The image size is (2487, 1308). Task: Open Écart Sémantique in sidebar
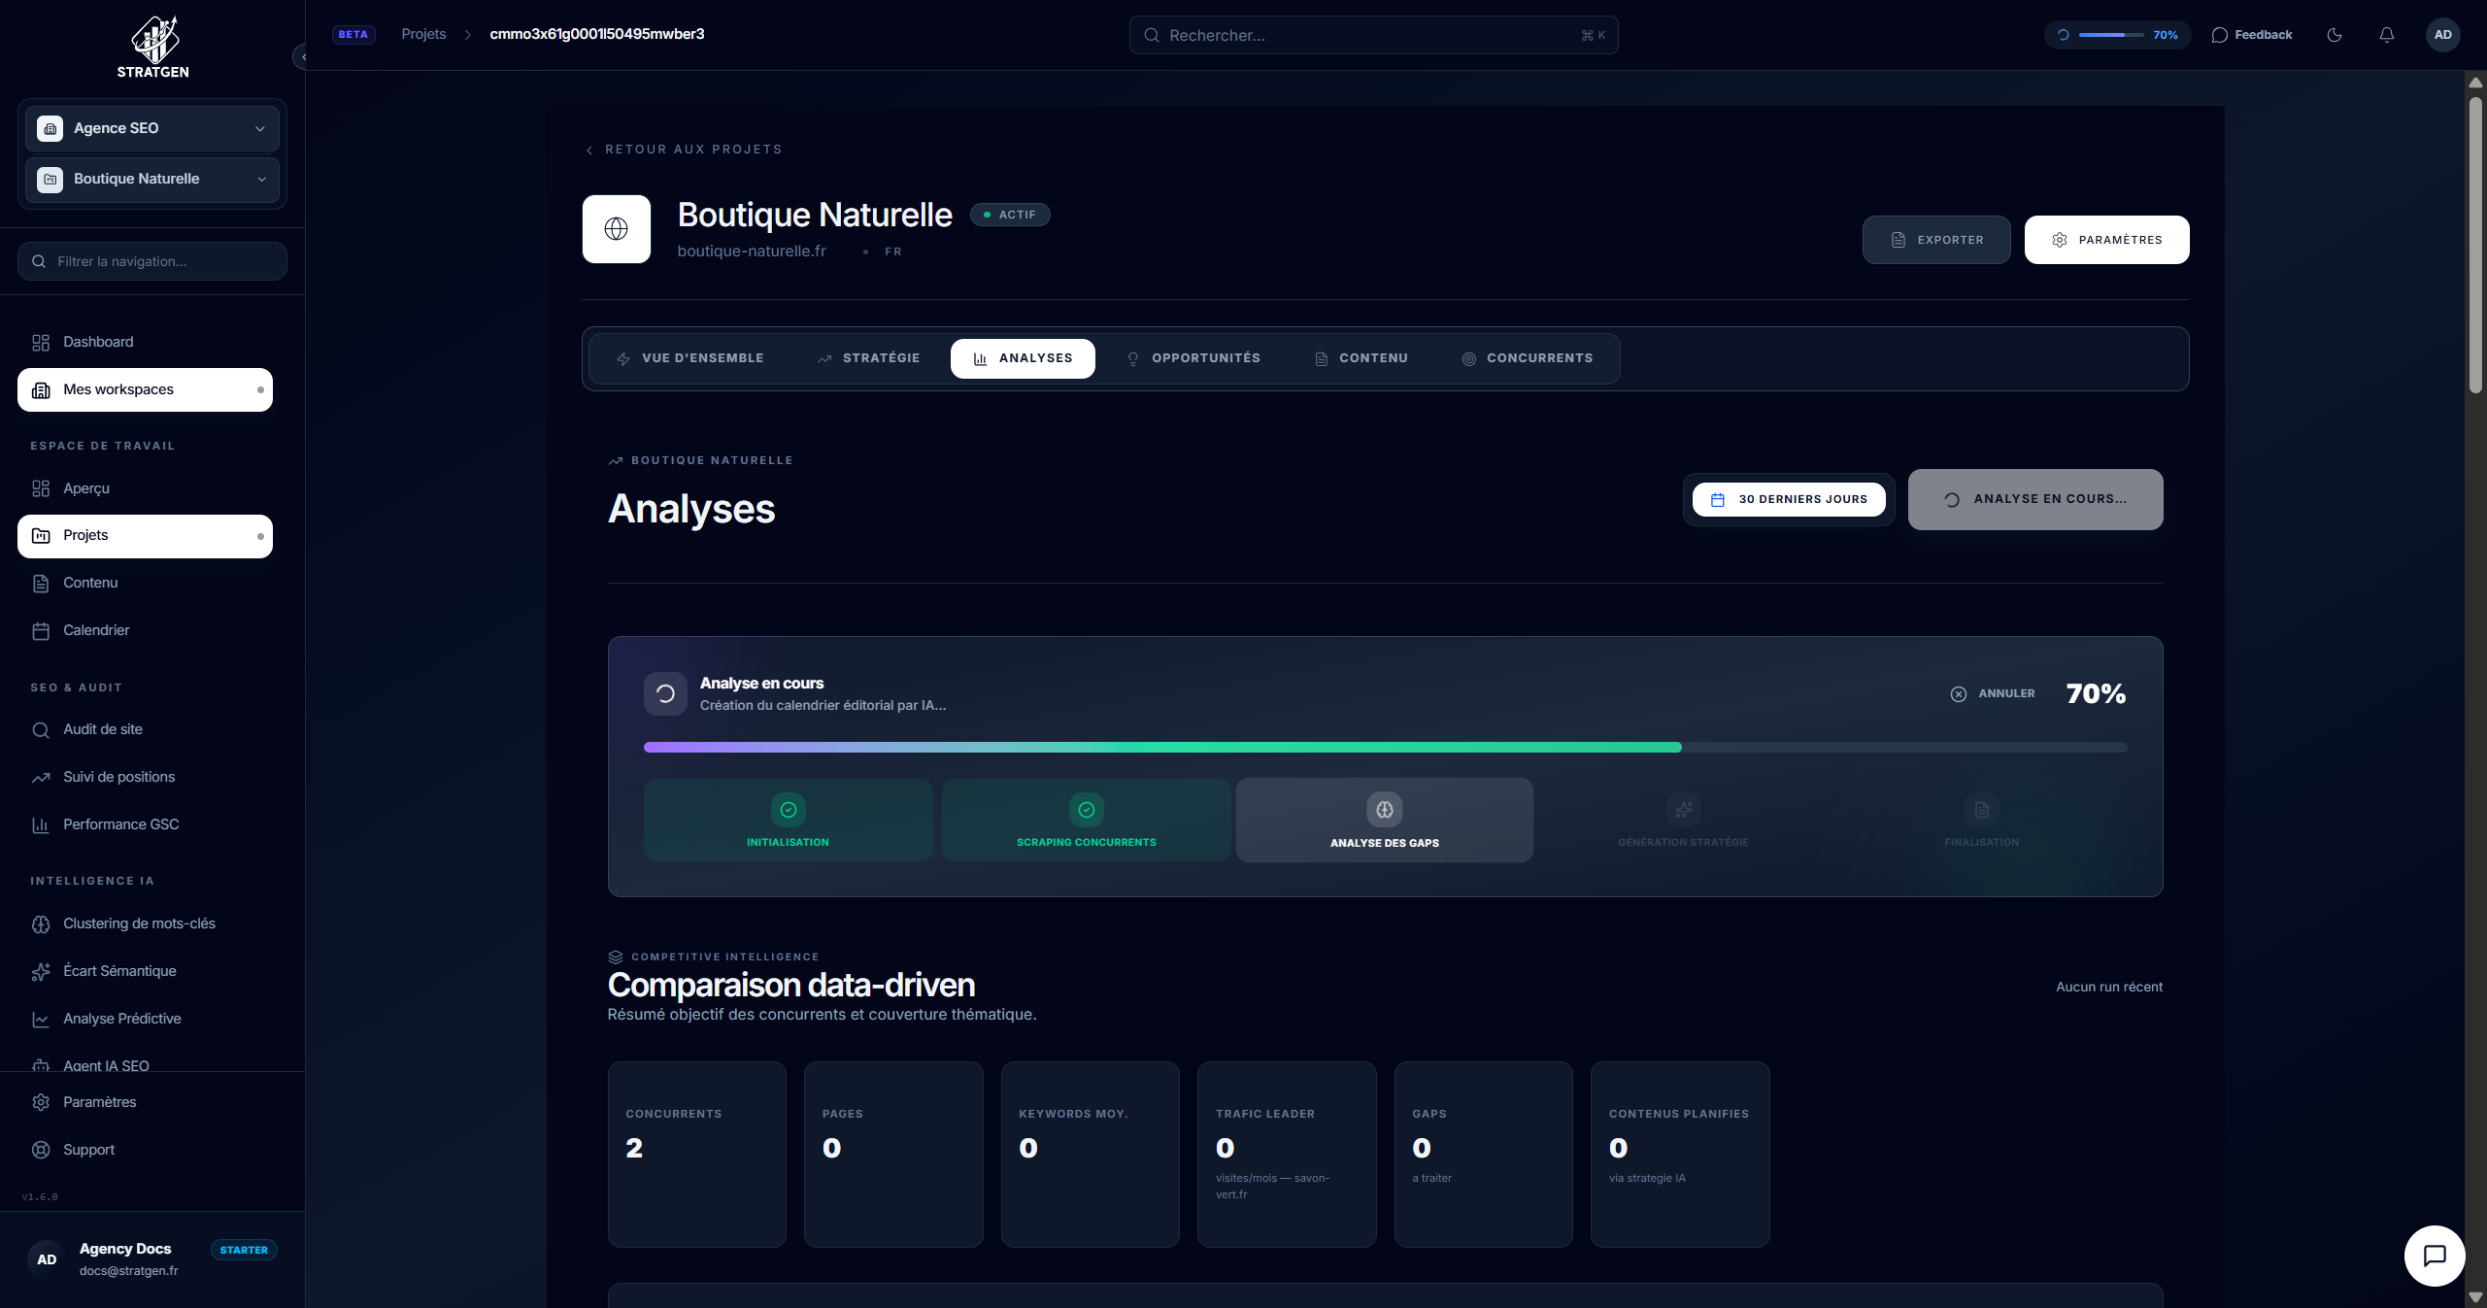(119, 971)
